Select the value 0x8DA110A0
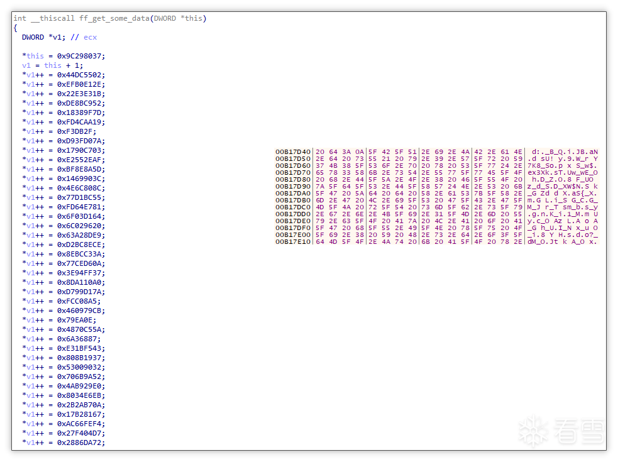 tap(79, 283)
